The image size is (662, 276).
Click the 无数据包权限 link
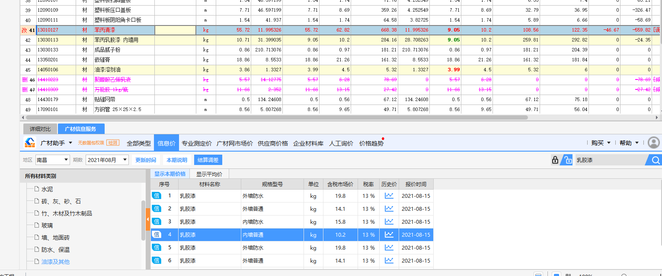coord(91,143)
